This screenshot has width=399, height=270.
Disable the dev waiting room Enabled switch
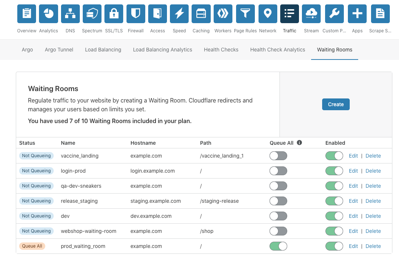pos(334,216)
